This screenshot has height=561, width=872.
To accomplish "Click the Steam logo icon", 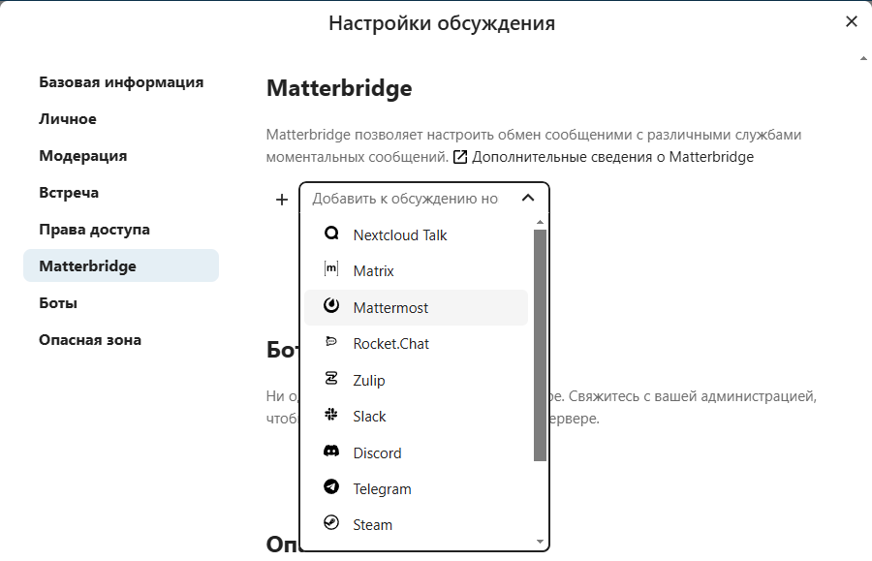I will tap(331, 524).
